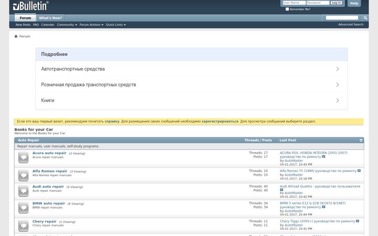Open the FAQ menu item
The width and height of the screenshot is (378, 236).
(36, 25)
